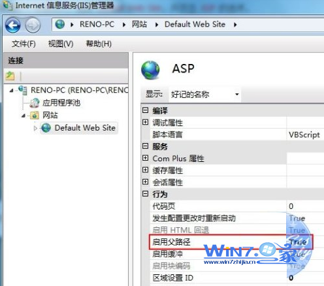Expand the 会话属性 group
Screen dimensions: 324x286
point(145,182)
